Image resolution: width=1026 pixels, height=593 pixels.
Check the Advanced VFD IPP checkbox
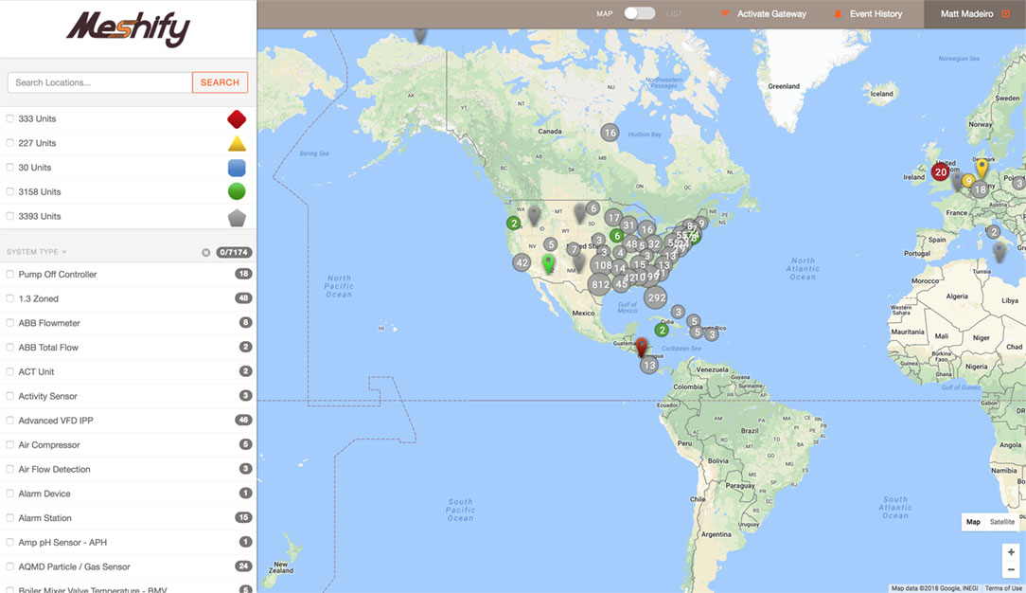pos(9,421)
